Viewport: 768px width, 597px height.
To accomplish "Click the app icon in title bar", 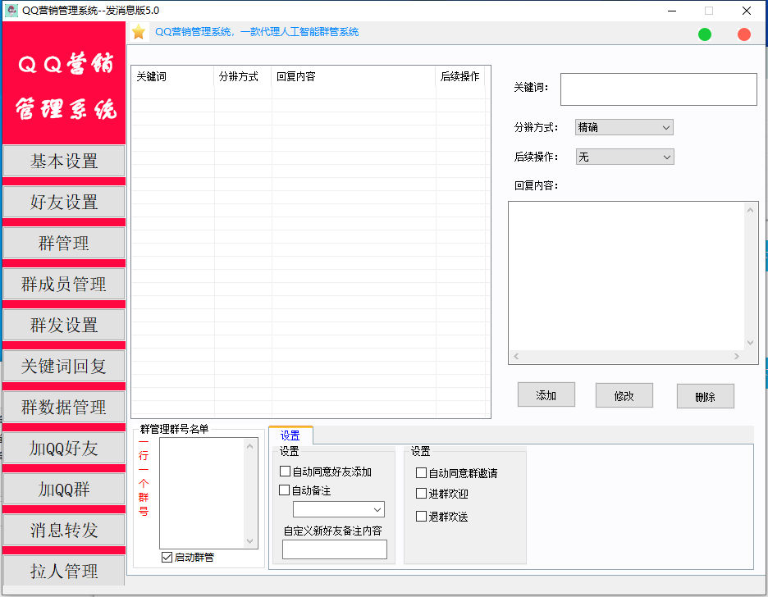I will pyautogui.click(x=11, y=11).
